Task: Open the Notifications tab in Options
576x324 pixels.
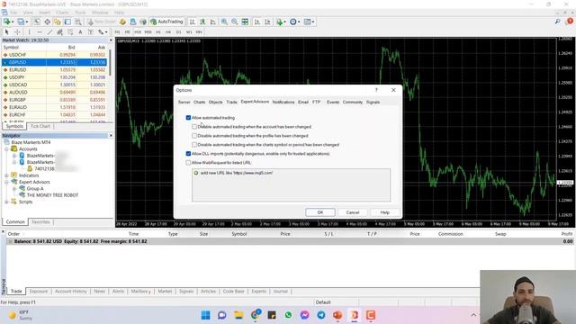Action: [x=283, y=102]
